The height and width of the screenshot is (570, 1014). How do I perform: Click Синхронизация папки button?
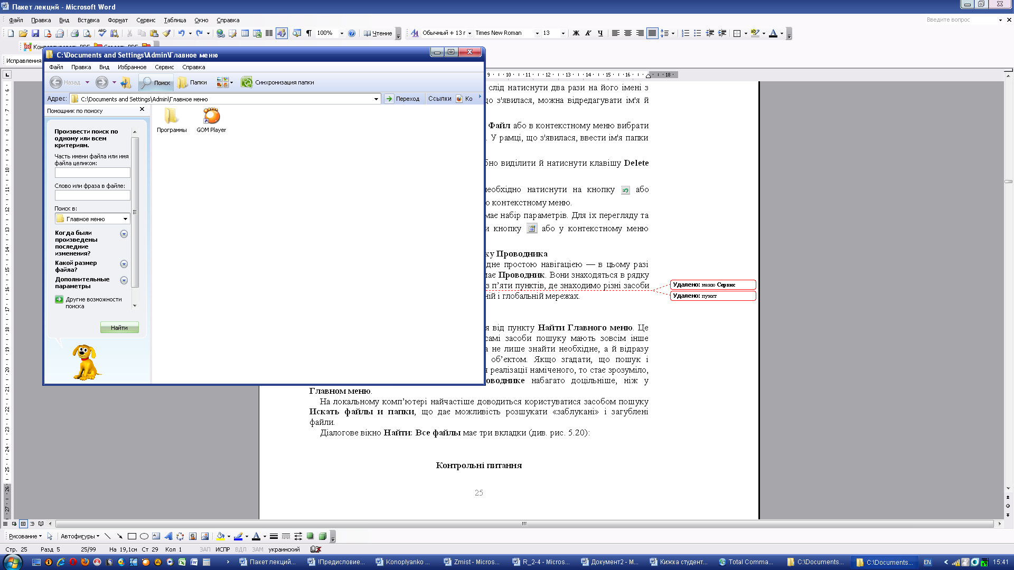(x=278, y=82)
